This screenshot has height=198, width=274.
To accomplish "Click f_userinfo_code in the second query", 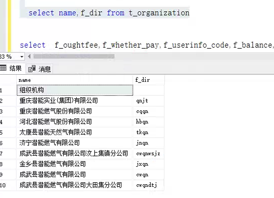I will pos(196,45).
